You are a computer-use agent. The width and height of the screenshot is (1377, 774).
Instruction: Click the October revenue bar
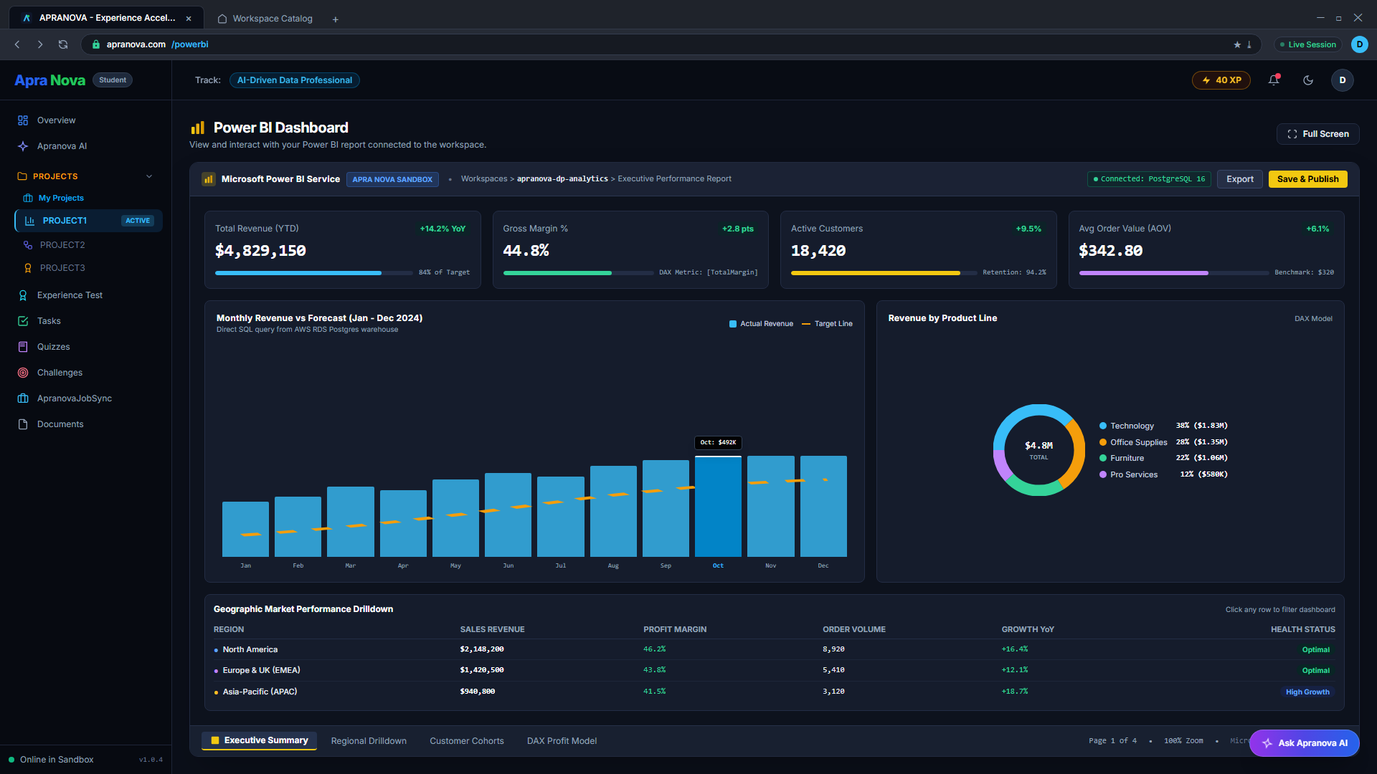pos(718,507)
